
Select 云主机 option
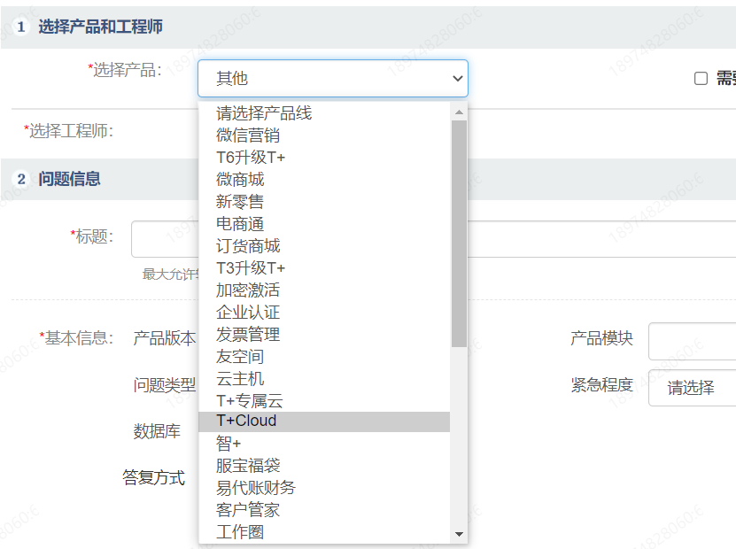click(x=324, y=379)
